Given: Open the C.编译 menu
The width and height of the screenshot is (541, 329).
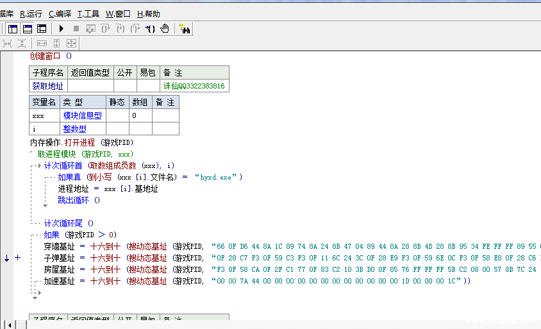Looking at the screenshot, I should click(x=60, y=13).
